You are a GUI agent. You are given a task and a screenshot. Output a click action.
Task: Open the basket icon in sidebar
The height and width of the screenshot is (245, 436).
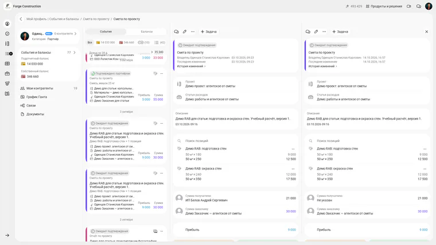click(x=7, y=84)
